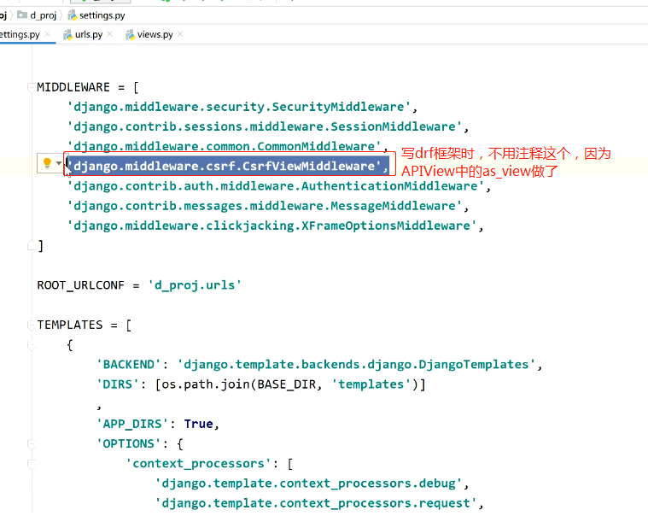The height and width of the screenshot is (516, 648).
Task: Click the True value for APP_DIRS
Action: point(198,425)
